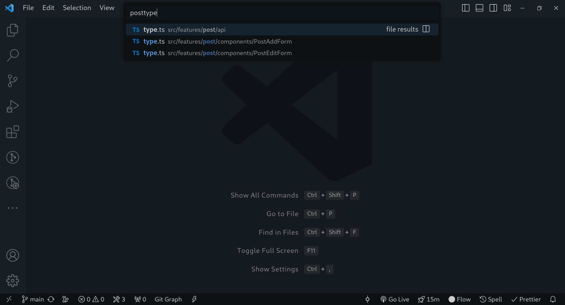The height and width of the screenshot is (305, 565).
Task: Toggle the bottom panel layout
Action: 479,8
